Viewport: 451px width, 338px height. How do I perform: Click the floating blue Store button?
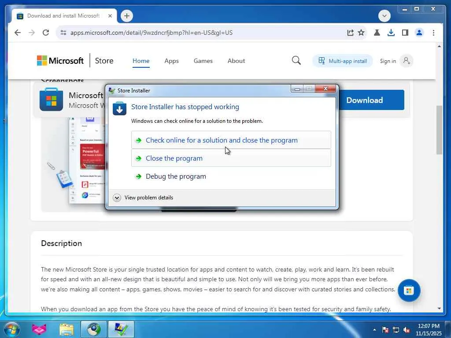[409, 290]
